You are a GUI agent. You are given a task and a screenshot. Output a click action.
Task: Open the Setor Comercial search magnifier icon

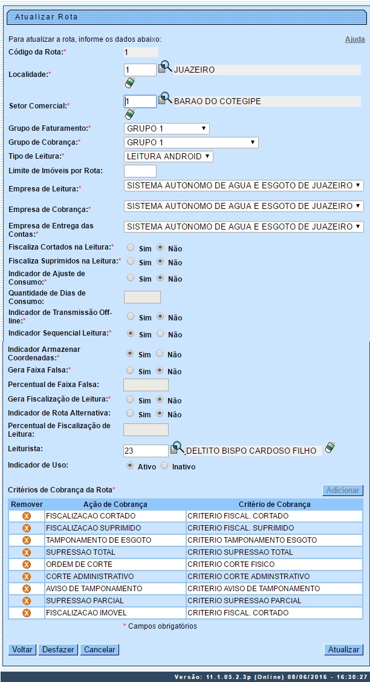coord(165,98)
